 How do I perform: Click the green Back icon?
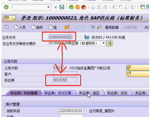pyautogui.click(x=71, y=7)
